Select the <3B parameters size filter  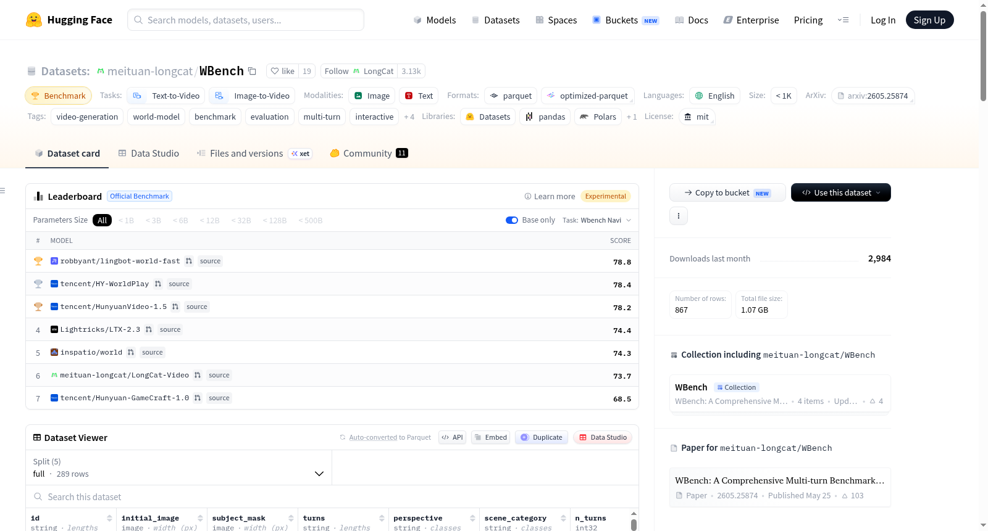[153, 220]
